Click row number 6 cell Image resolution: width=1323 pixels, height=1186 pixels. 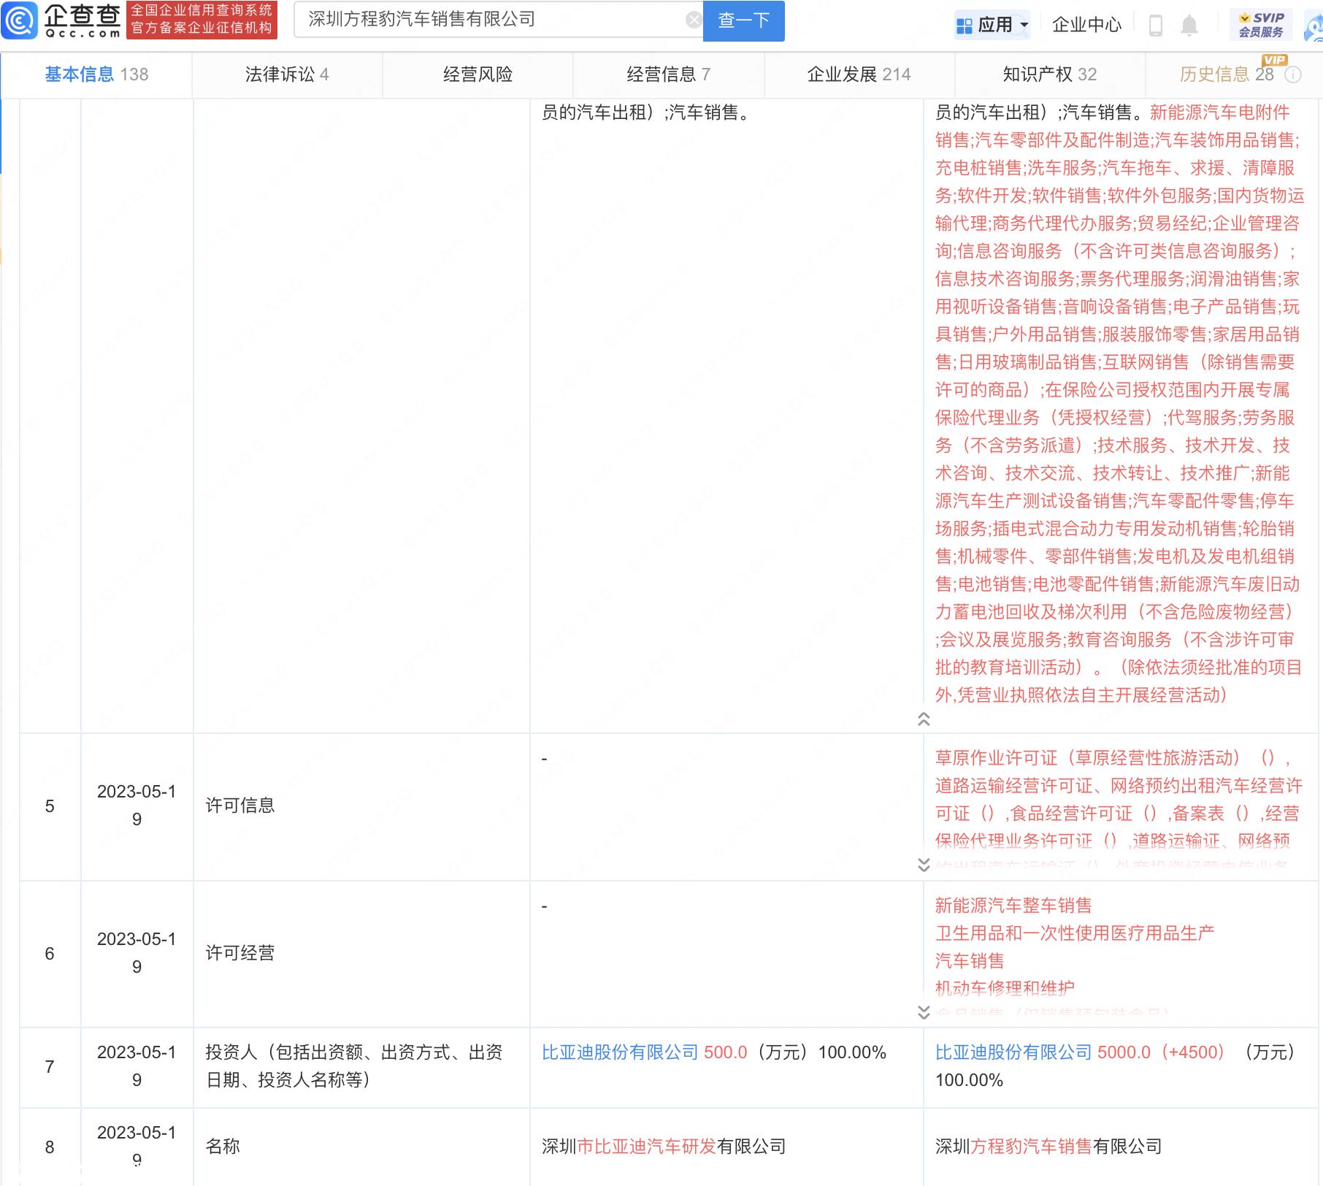(50, 954)
